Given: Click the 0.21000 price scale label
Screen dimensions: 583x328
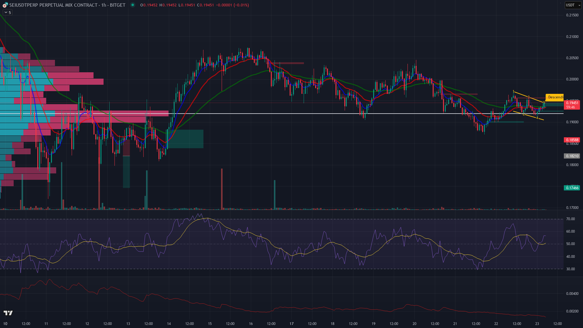Looking at the screenshot, I should [x=572, y=37].
